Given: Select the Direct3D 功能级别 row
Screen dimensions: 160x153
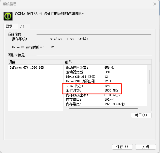Looking at the screenshot, I should 106,81.
